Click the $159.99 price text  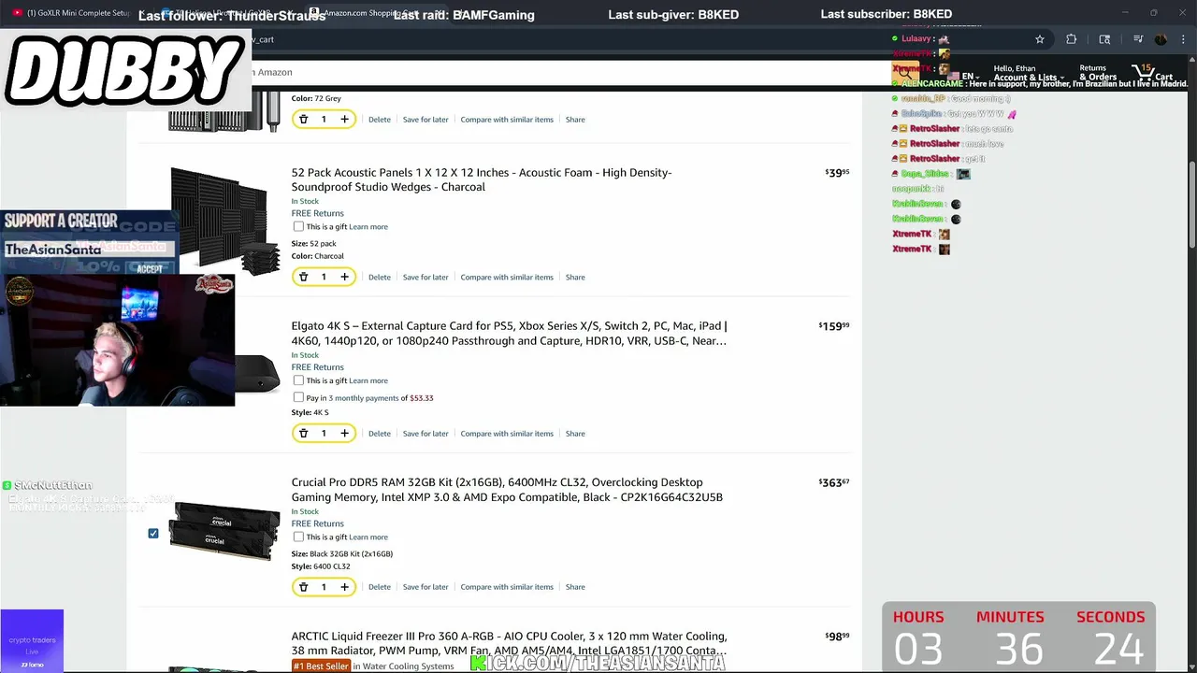[x=834, y=326]
